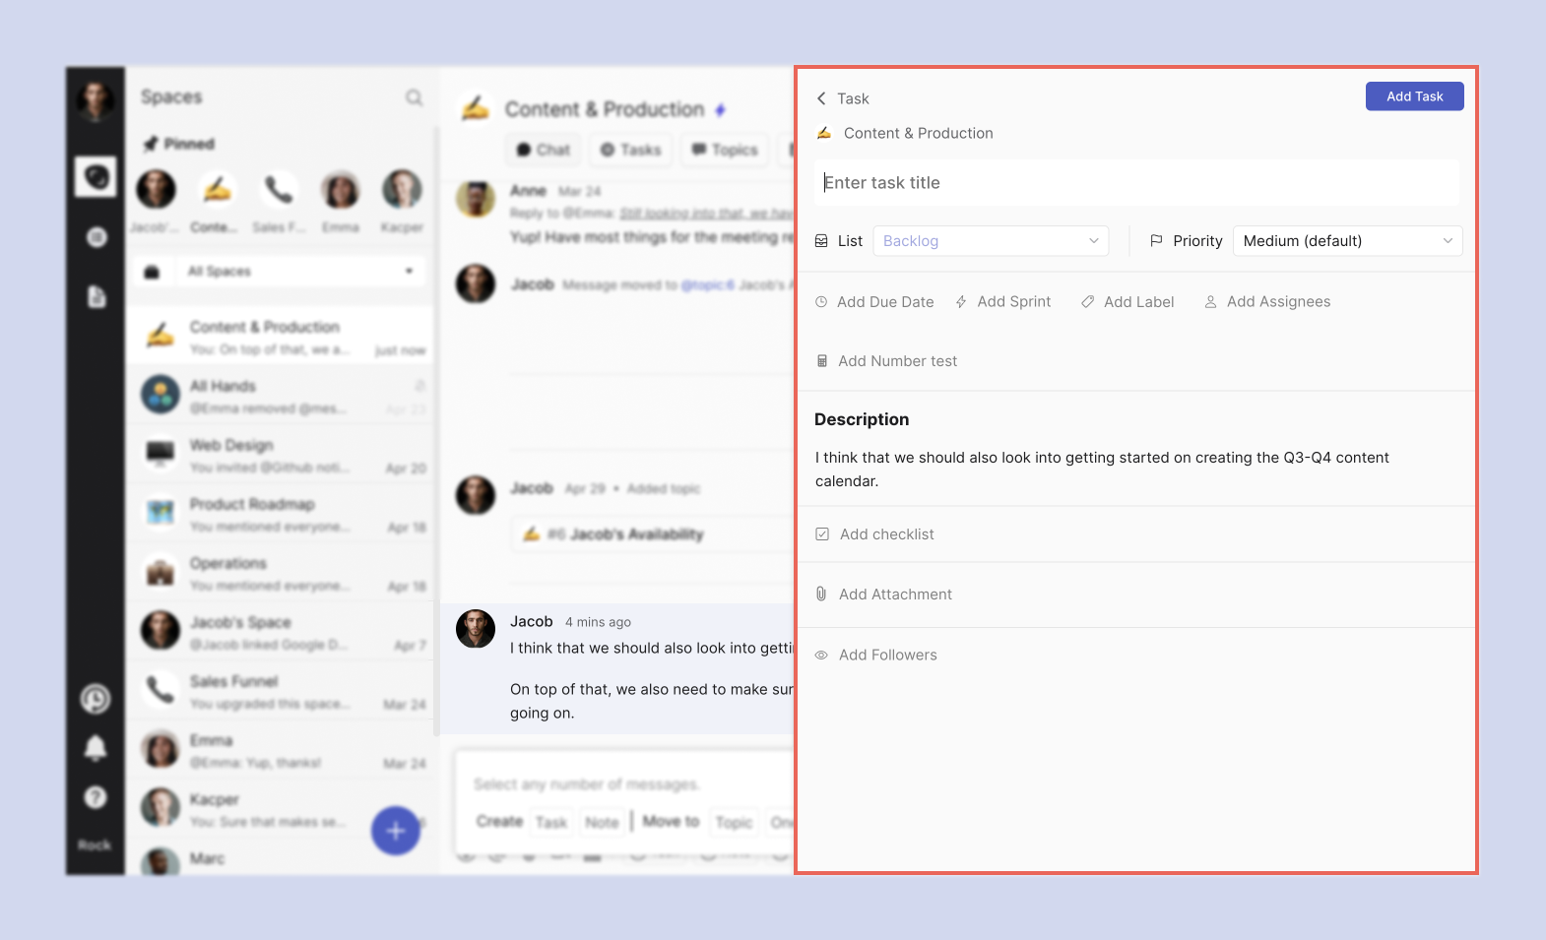The width and height of the screenshot is (1546, 940).
Task: Switch to the Tasks tab
Action: click(x=631, y=150)
